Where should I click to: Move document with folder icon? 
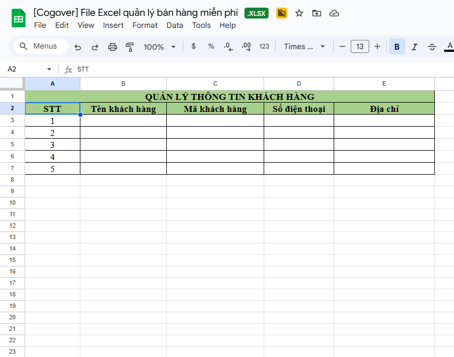point(317,13)
